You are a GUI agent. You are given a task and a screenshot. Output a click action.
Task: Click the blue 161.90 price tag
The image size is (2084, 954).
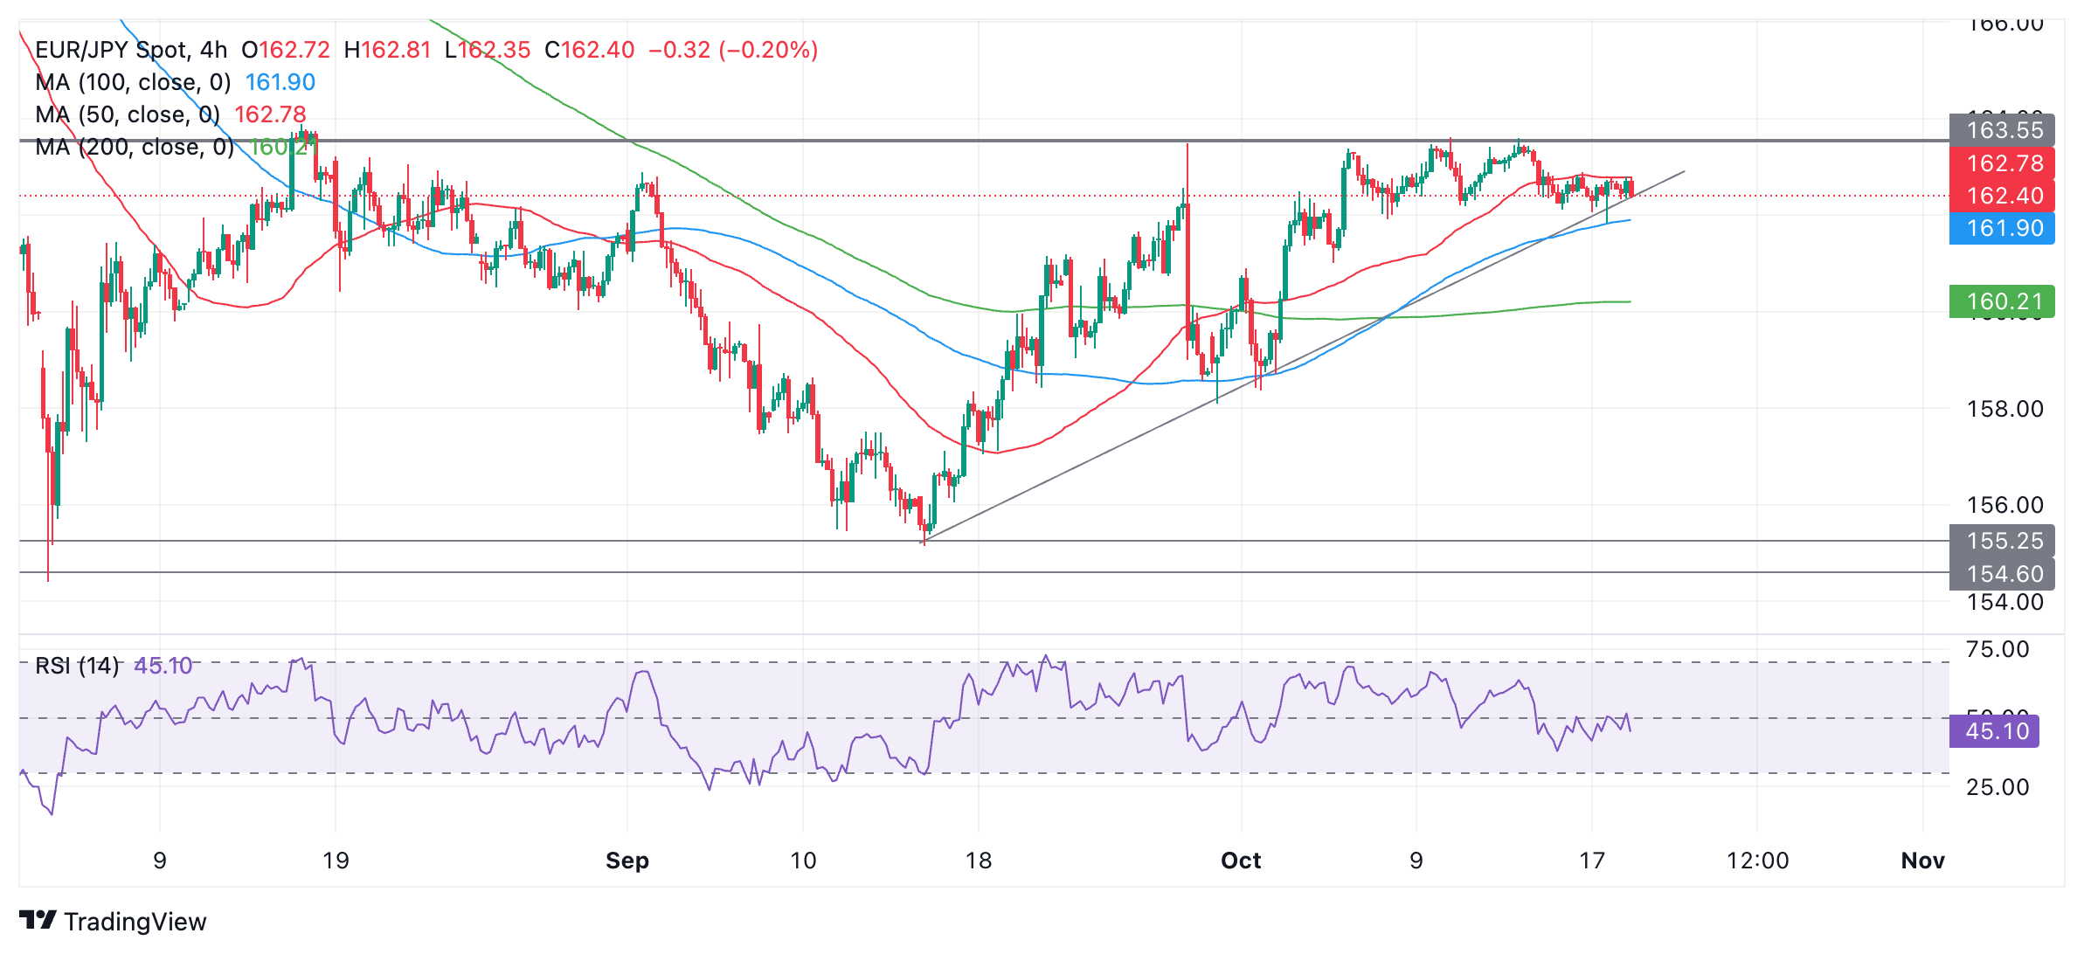[x=2002, y=229]
